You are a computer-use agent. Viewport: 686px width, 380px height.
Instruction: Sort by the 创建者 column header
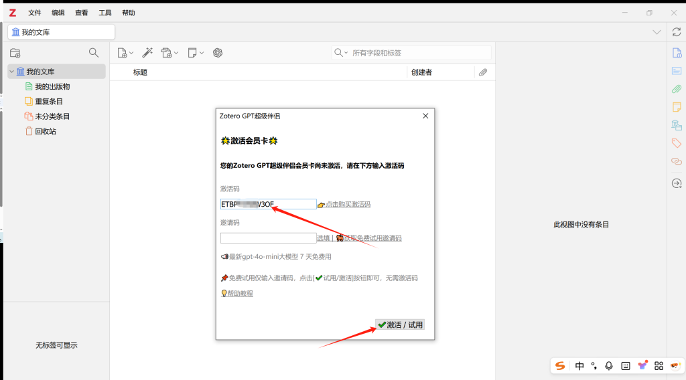422,72
